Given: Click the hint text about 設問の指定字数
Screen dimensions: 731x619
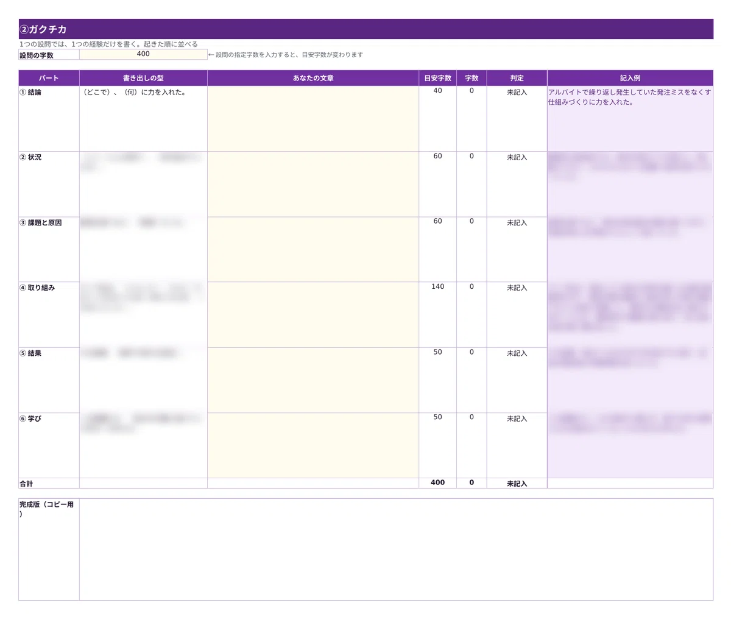Looking at the screenshot, I should pos(286,55).
